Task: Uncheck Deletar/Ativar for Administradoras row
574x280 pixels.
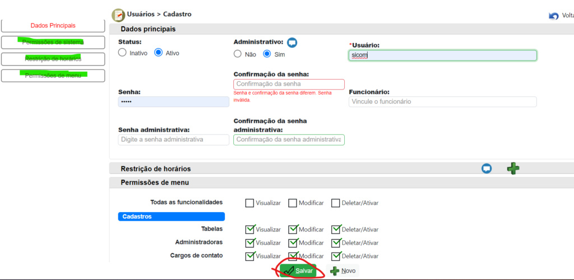Action: [336, 242]
